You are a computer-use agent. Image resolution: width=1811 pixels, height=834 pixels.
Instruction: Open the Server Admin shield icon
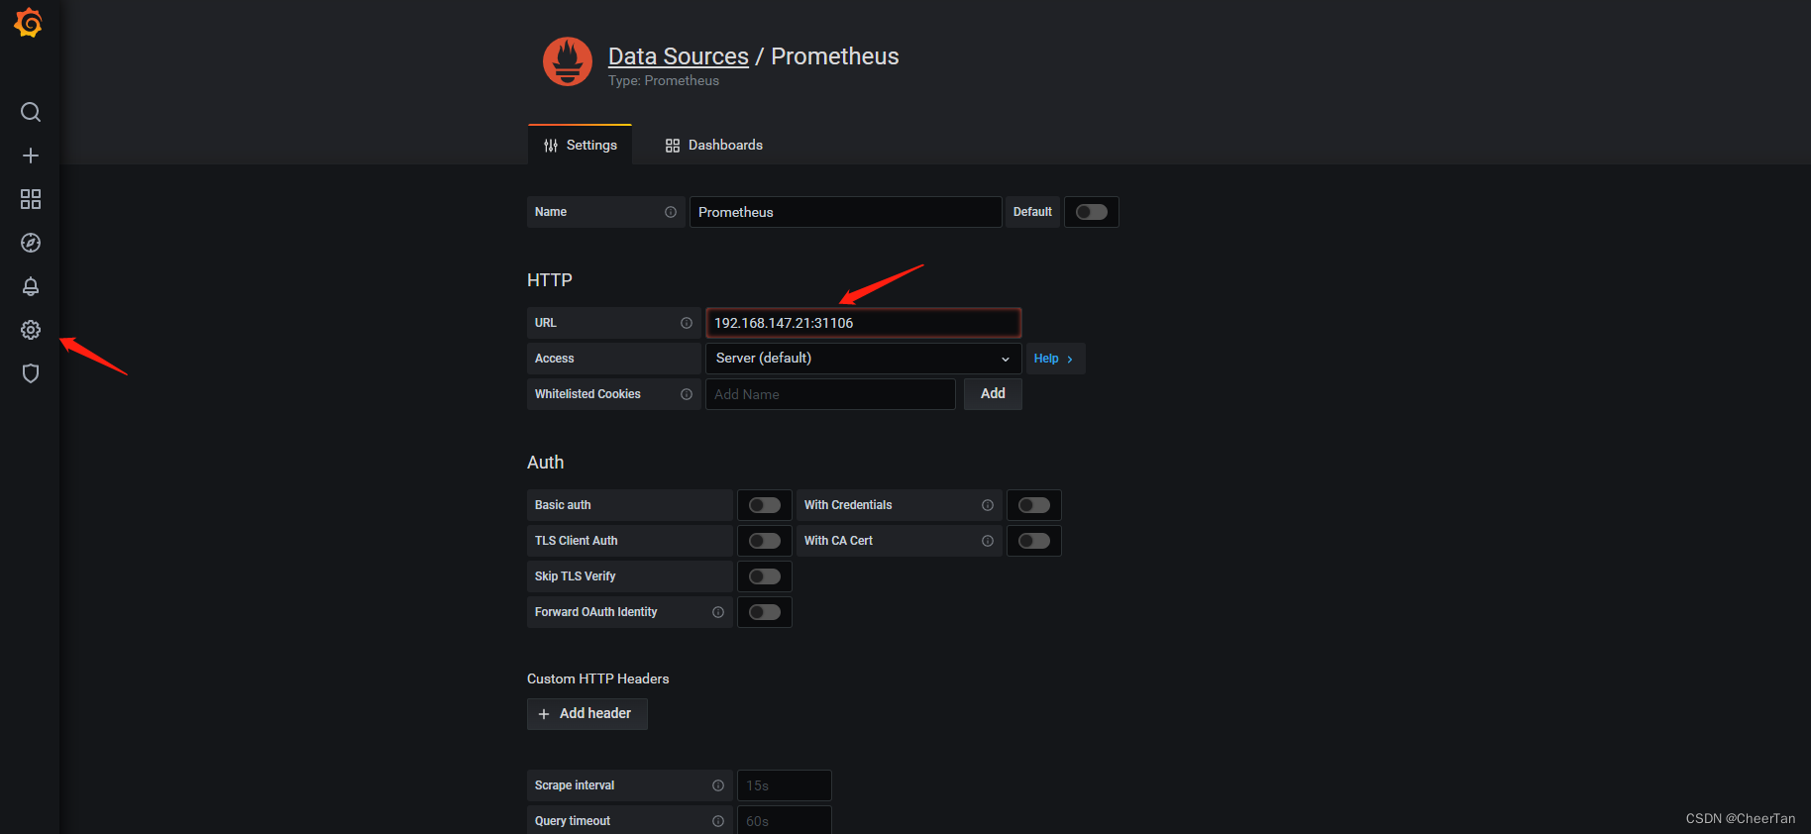[31, 373]
